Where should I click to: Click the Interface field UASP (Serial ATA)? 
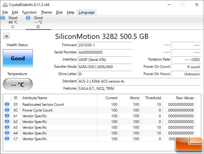click(x=105, y=60)
